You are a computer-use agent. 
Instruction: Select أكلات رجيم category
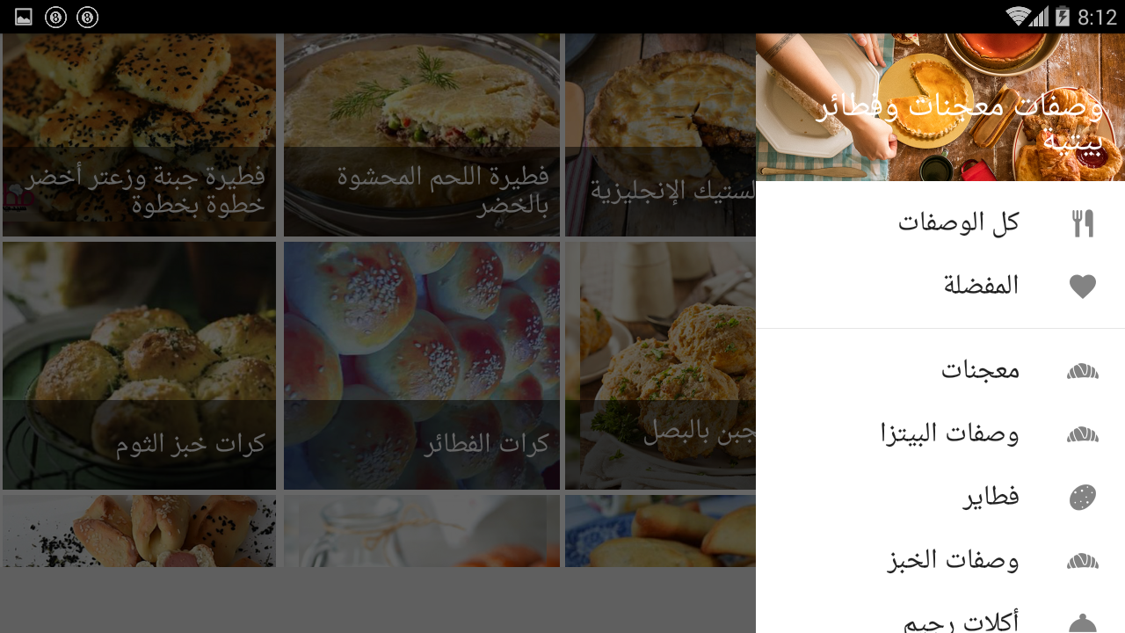940,615
